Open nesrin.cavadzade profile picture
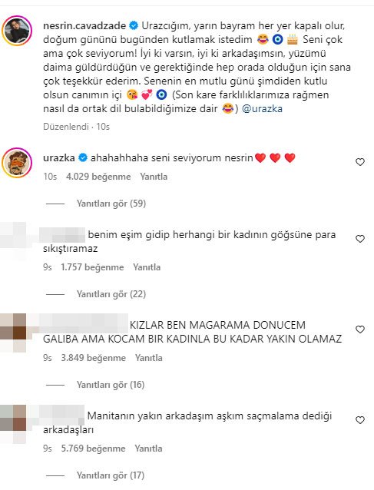374x490 pixels. [17, 30]
